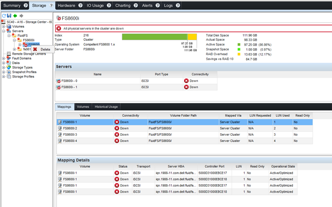Sort mapping details by Controller Port header
This screenshot has width=332, height=207.
(214, 167)
